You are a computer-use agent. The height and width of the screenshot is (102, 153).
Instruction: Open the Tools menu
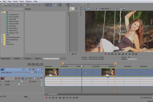(22, 1)
